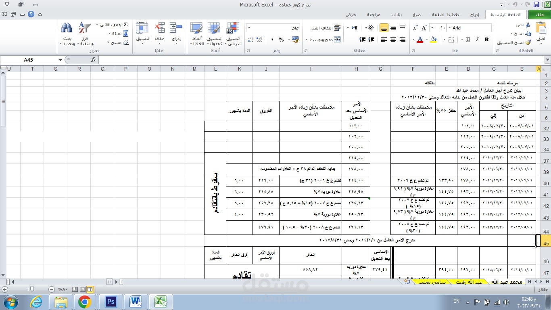Toggle center horizontal alignment
Screen dimensions: 551x310
tap(393, 40)
